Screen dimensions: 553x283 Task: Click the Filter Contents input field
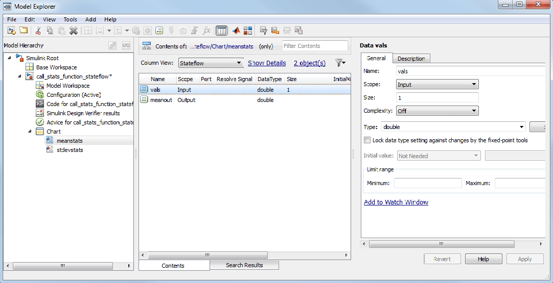[315, 46]
